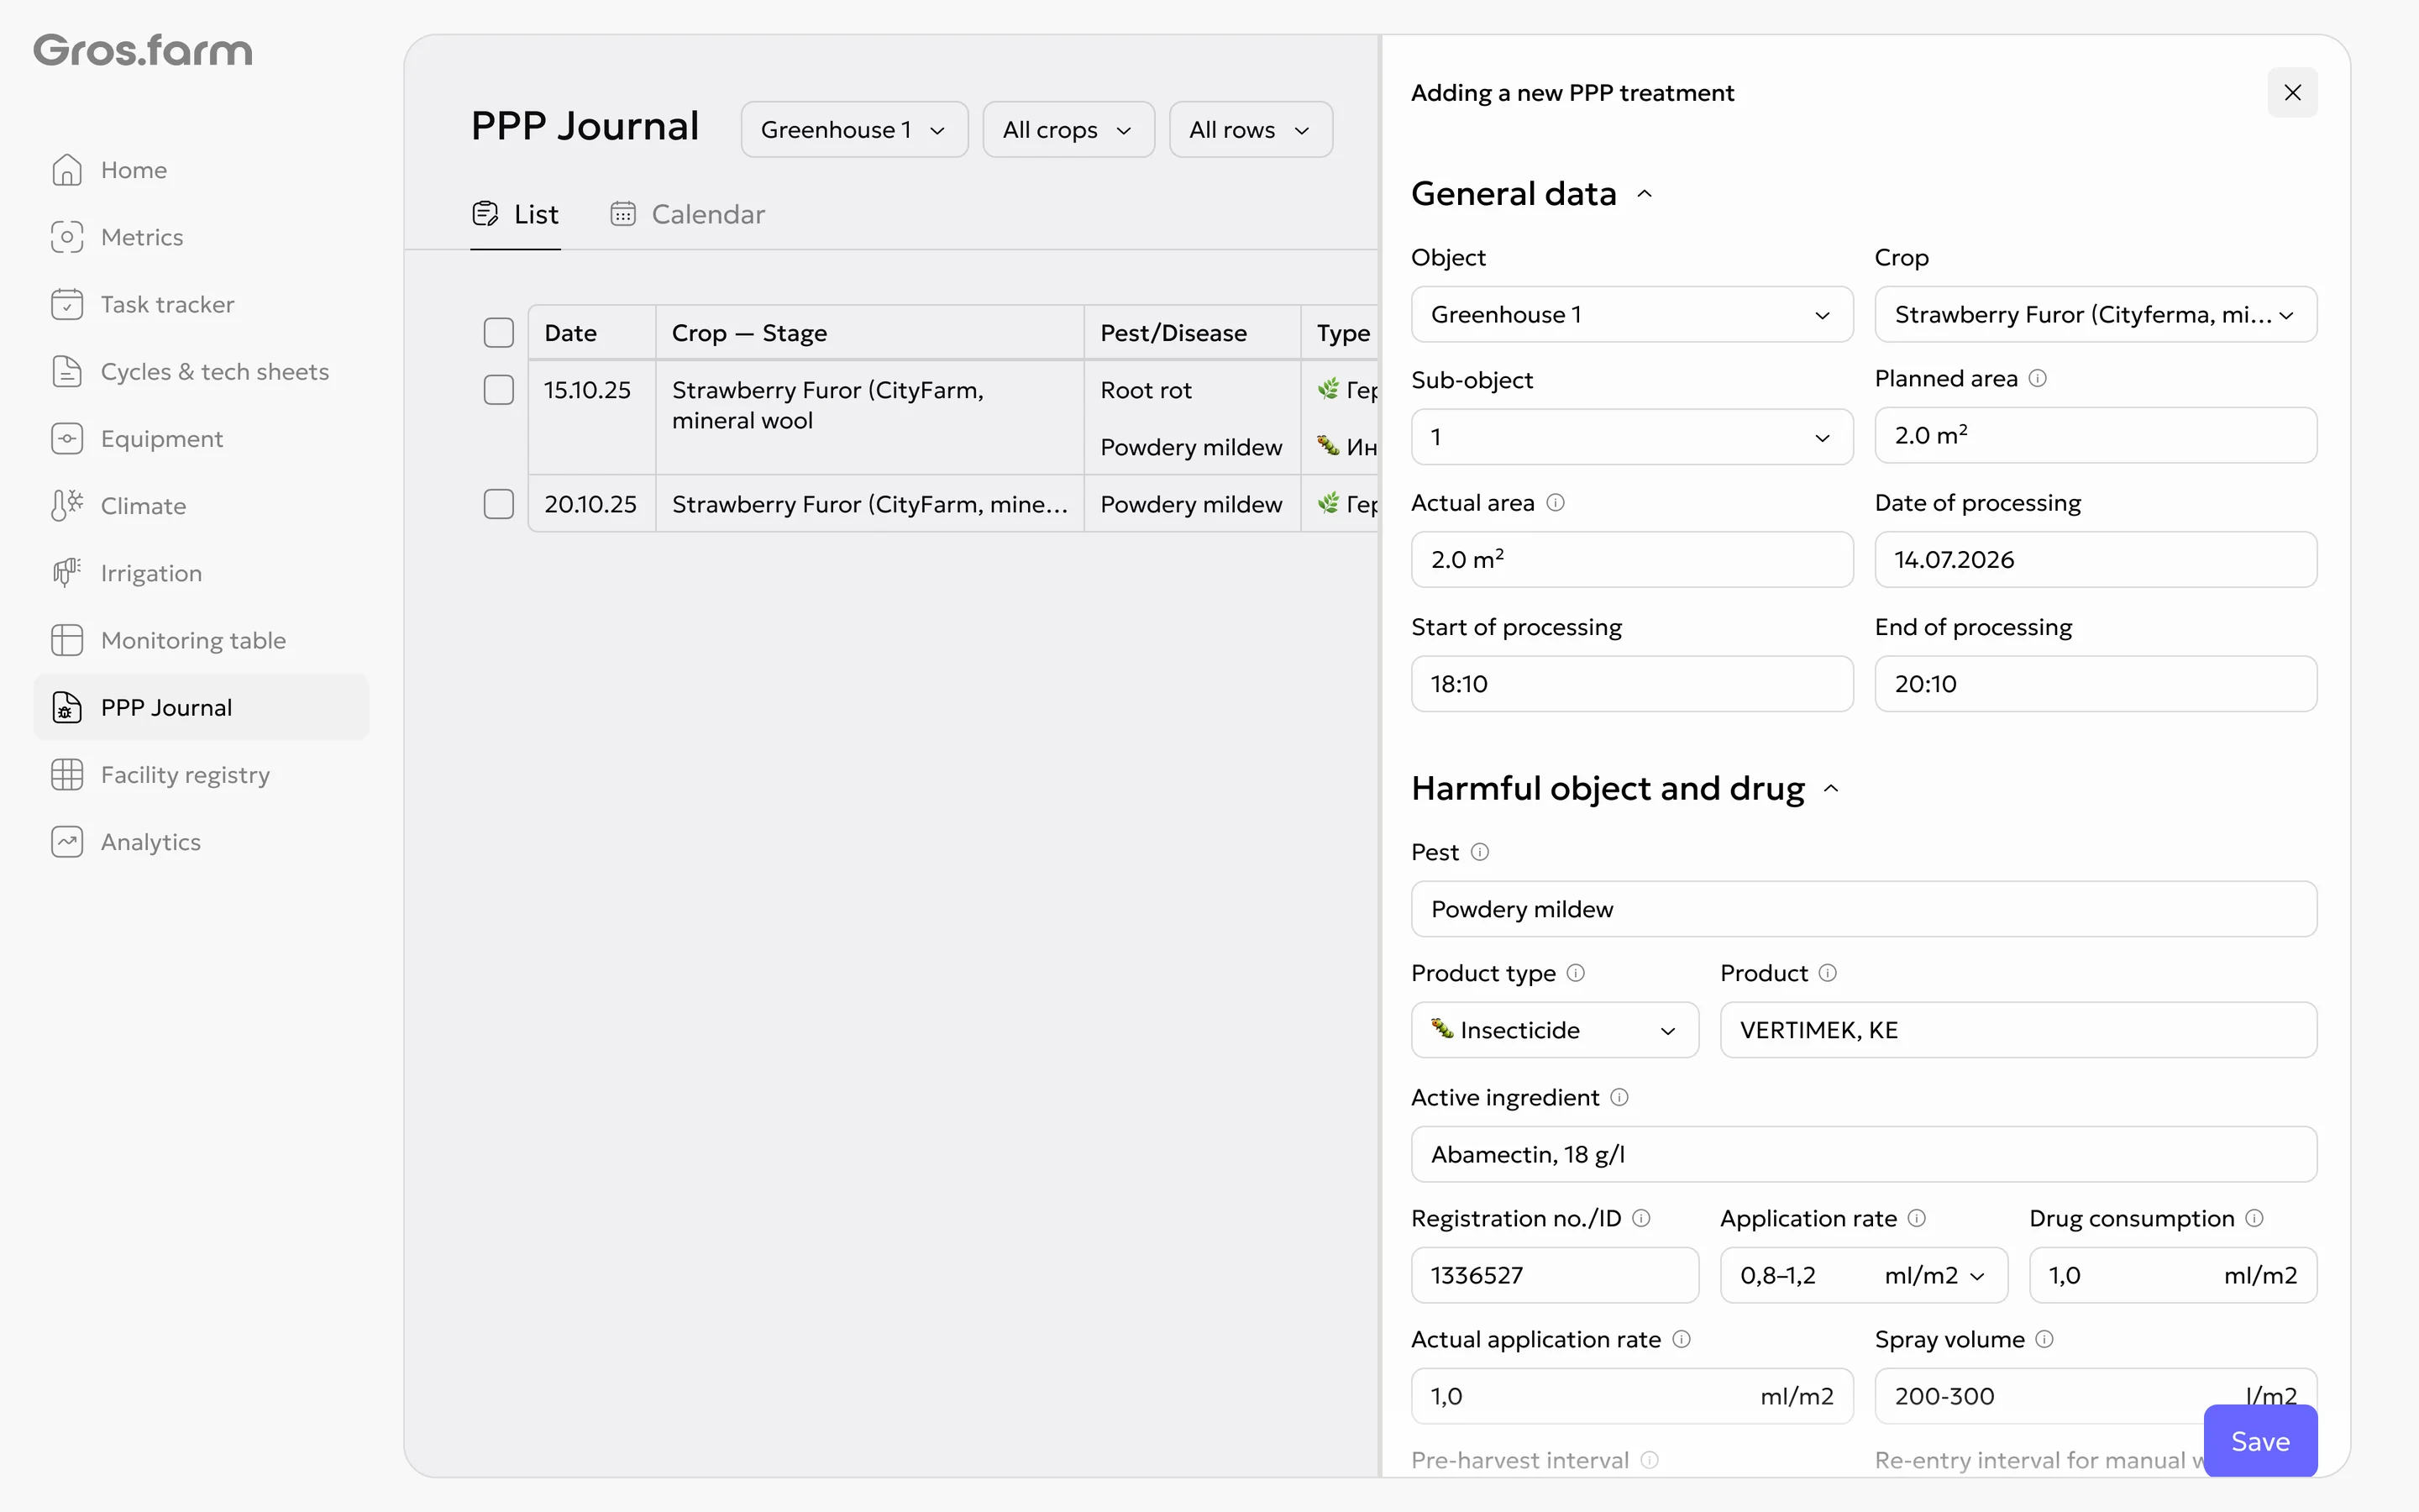Click the List tab notepad icon
The height and width of the screenshot is (1512, 2419).
pos(485,214)
